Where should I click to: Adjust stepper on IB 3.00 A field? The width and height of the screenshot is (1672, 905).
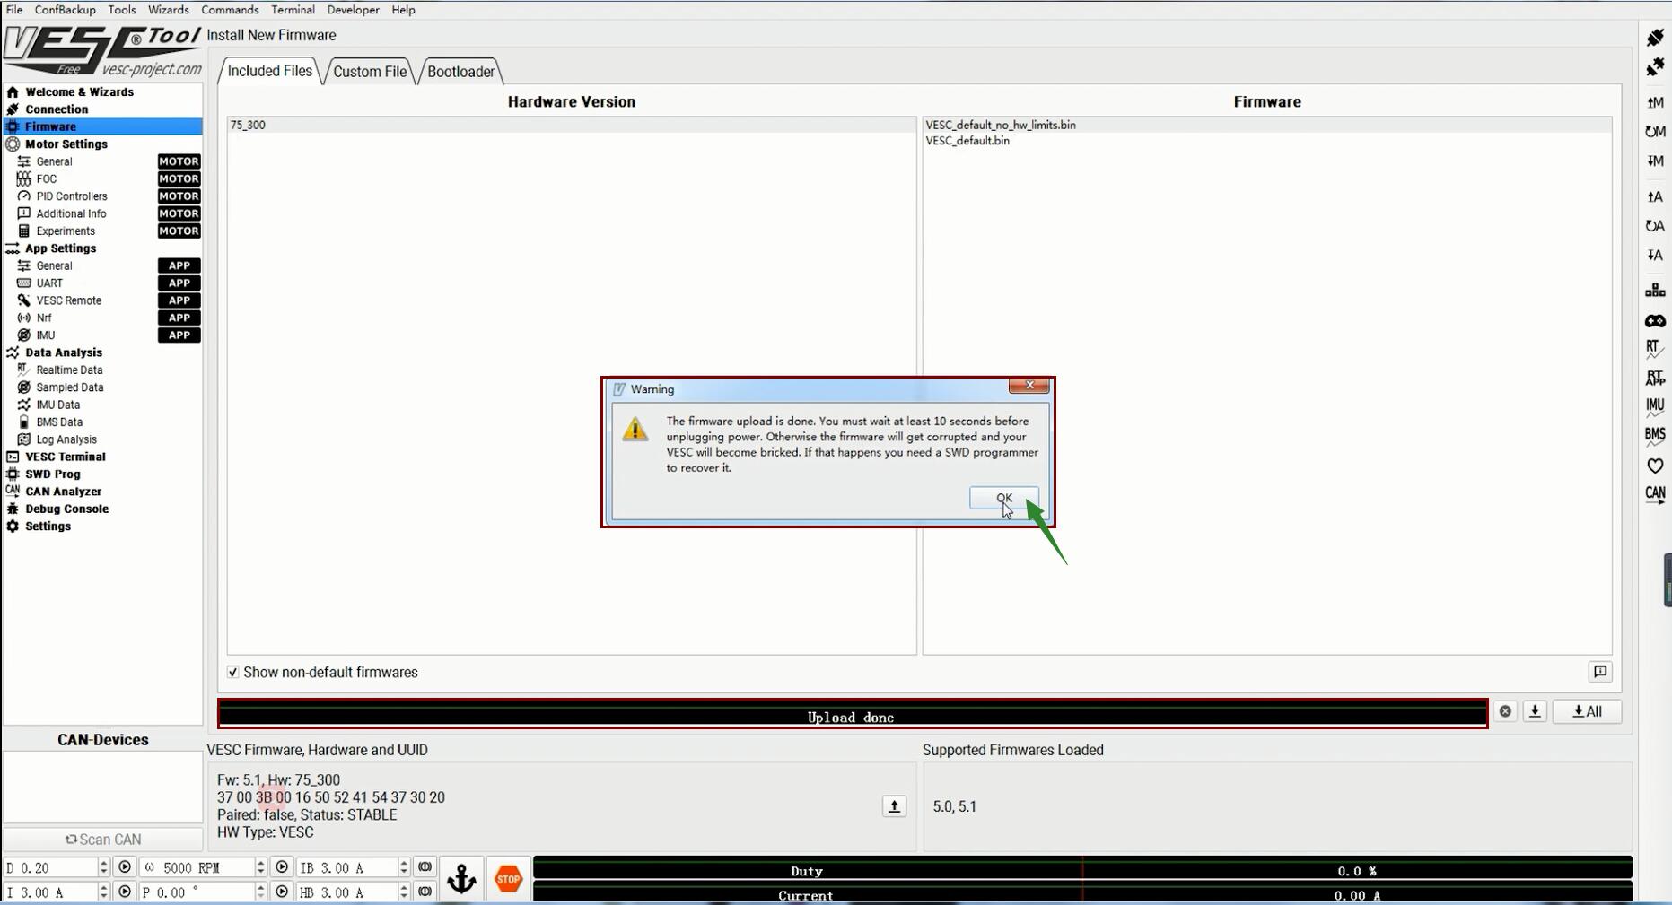pyautogui.click(x=404, y=867)
